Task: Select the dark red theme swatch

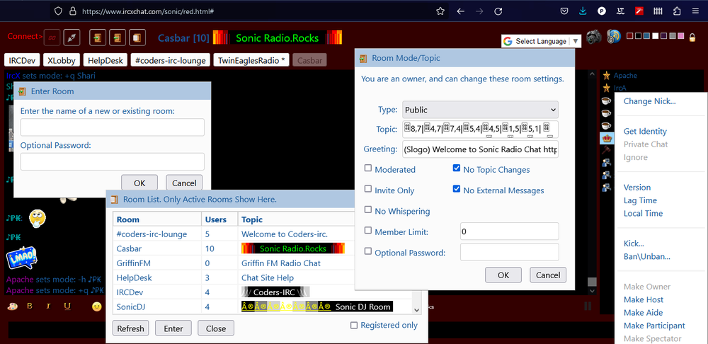Action: pyautogui.click(x=629, y=35)
